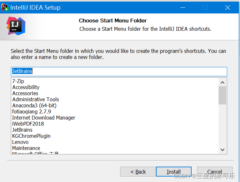Screen dimensions: 240x182
Task: Cancel the IntelliJ IDEA setup
Action: [215, 172]
